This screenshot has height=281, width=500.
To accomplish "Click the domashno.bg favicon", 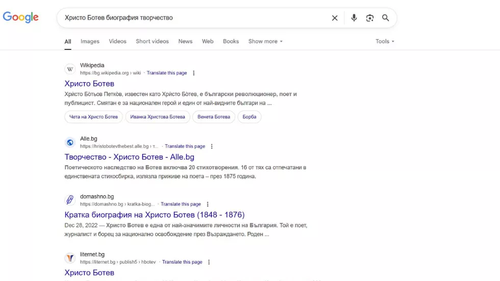I will pyautogui.click(x=70, y=200).
